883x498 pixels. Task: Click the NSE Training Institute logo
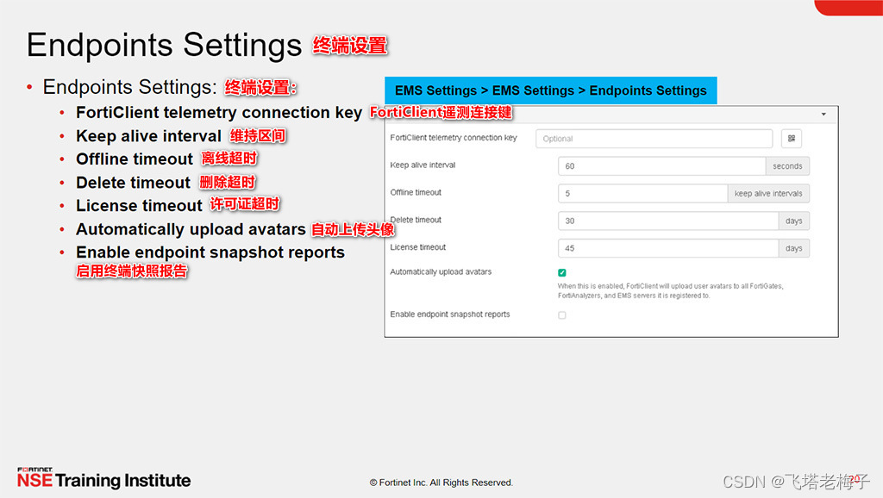point(104,478)
